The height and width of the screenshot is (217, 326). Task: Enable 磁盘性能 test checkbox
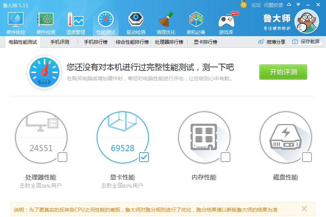point(307,157)
